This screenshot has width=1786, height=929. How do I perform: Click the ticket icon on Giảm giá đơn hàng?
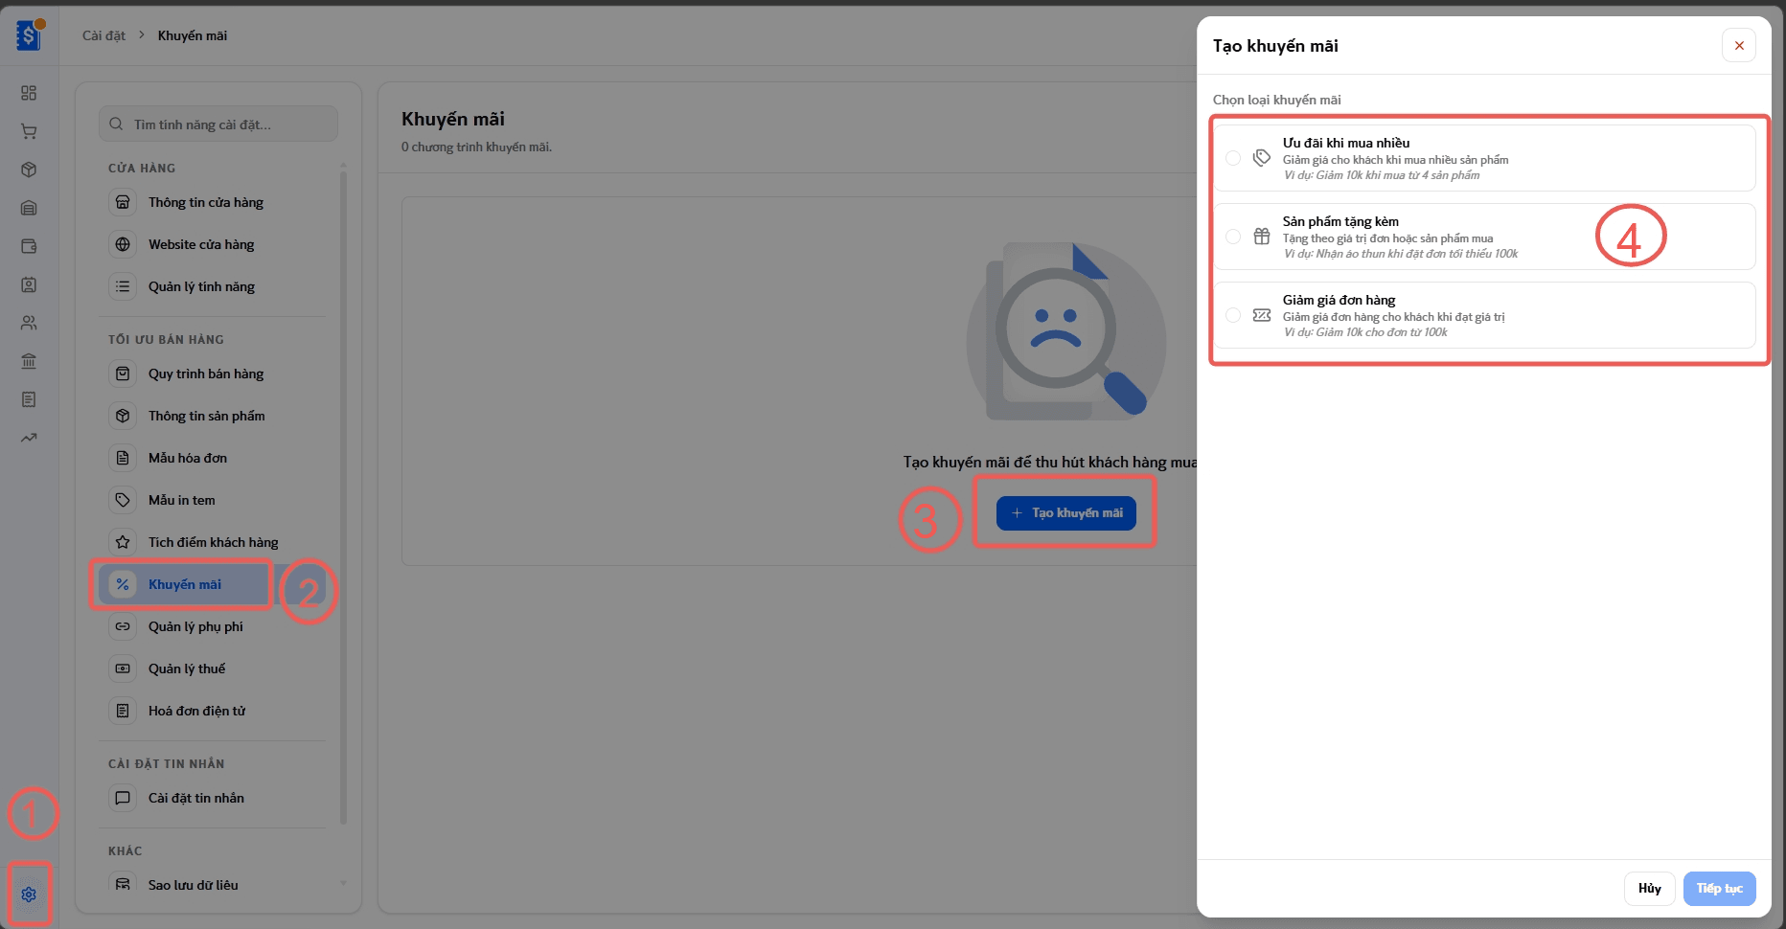[1262, 315]
